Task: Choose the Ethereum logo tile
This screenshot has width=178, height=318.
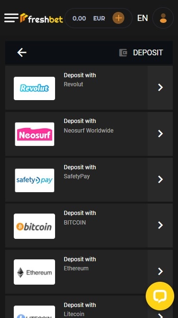Action: point(34,272)
